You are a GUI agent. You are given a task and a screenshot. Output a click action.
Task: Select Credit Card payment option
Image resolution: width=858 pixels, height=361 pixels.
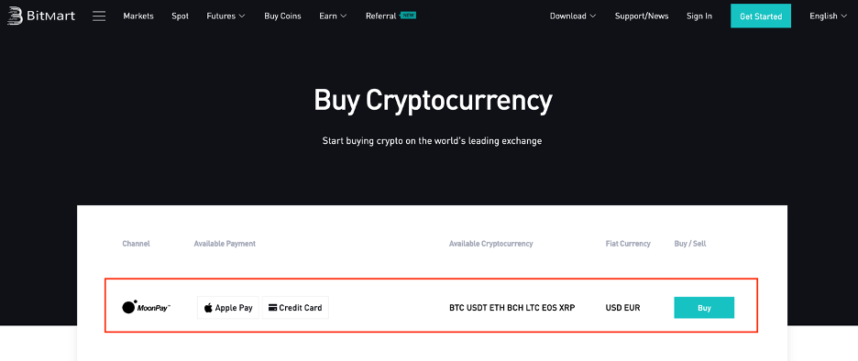(295, 307)
